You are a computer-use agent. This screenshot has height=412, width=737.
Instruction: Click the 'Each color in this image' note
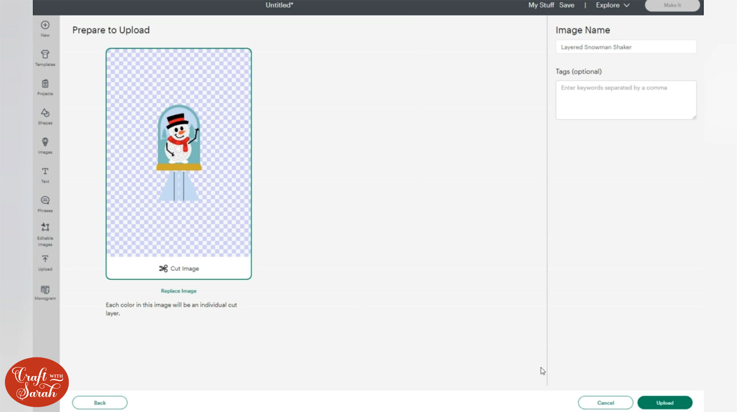171,309
